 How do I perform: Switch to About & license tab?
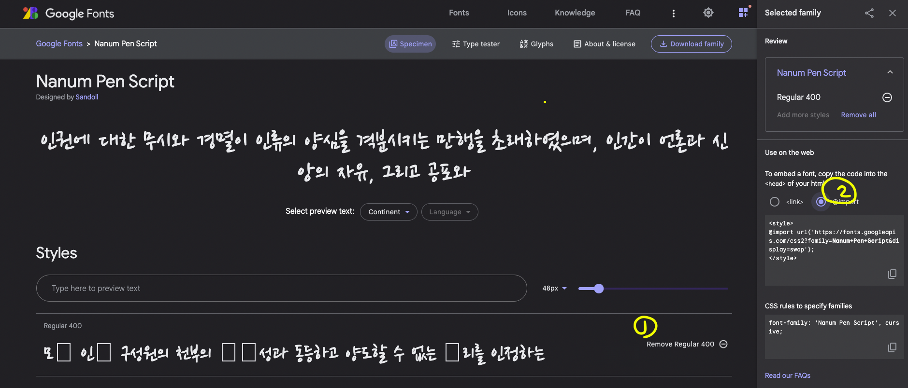605,44
